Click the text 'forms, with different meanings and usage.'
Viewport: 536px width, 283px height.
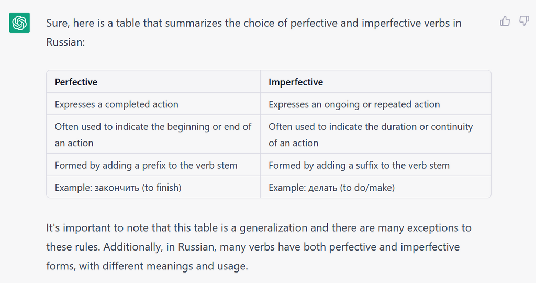[147, 266]
